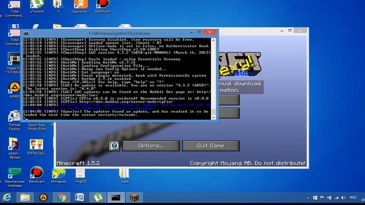The height and width of the screenshot is (205, 365).
Task: Open Total Commander shortcut beside µTorrent
Action: coord(14,9)
